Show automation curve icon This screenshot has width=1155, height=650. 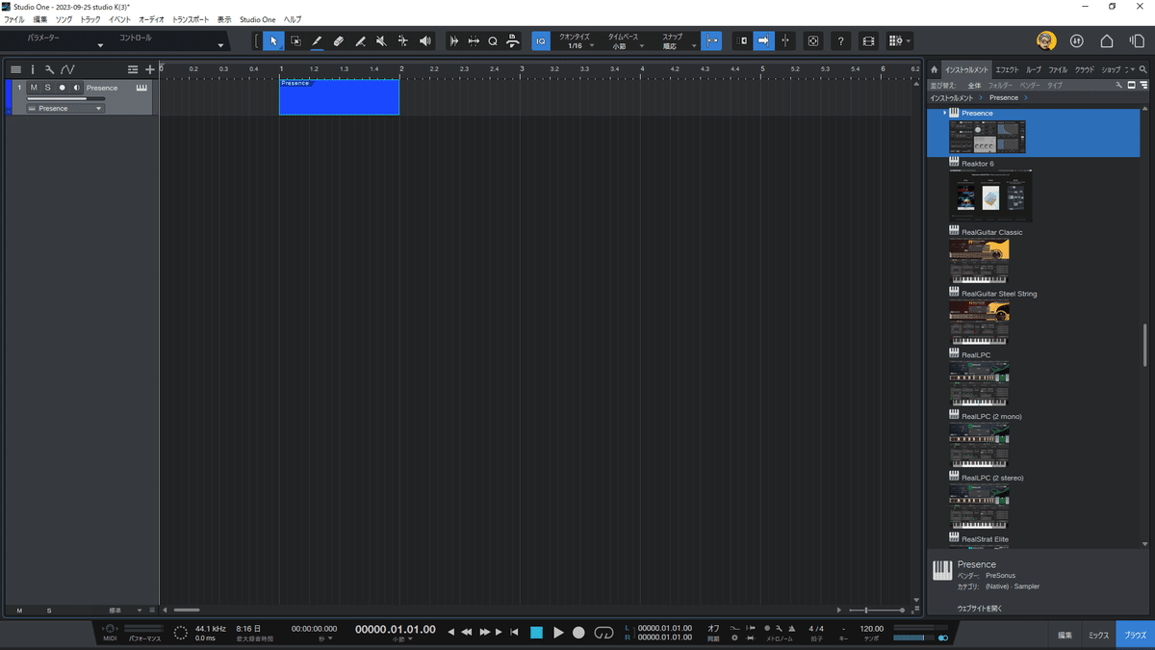[67, 69]
